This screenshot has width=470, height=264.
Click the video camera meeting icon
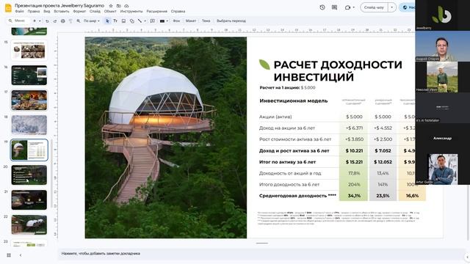347,7
